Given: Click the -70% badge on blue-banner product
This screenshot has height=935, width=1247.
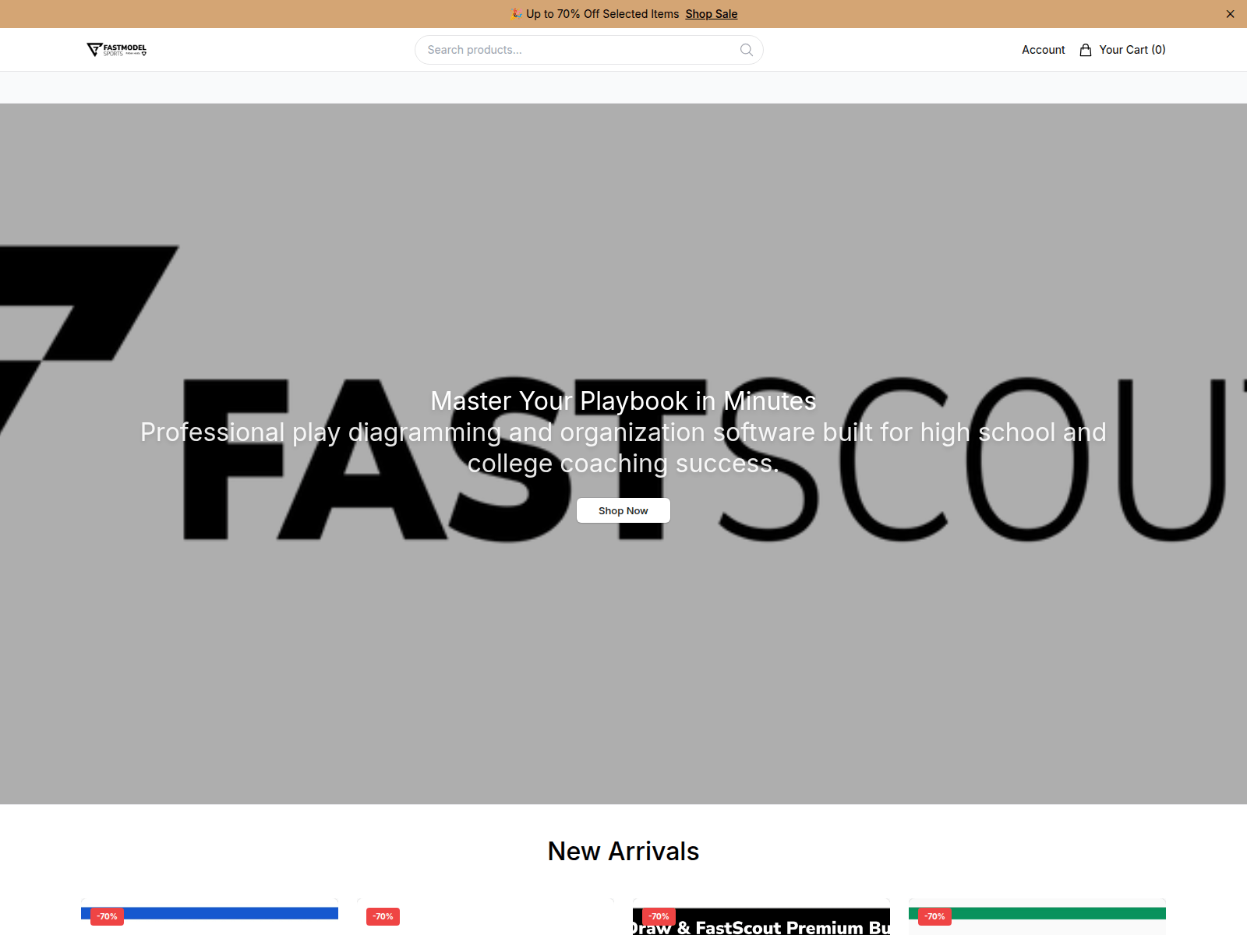Looking at the screenshot, I should point(107,916).
